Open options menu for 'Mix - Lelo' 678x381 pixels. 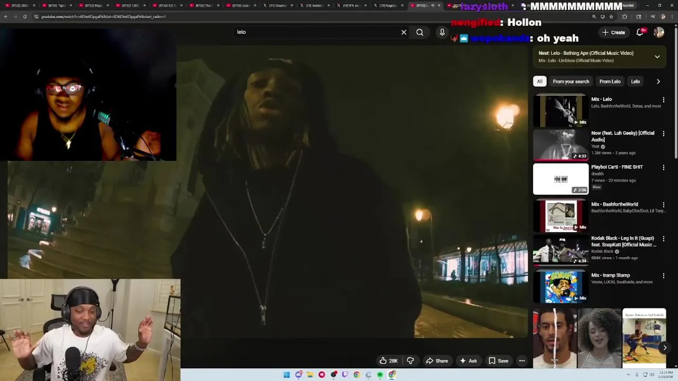tap(663, 100)
